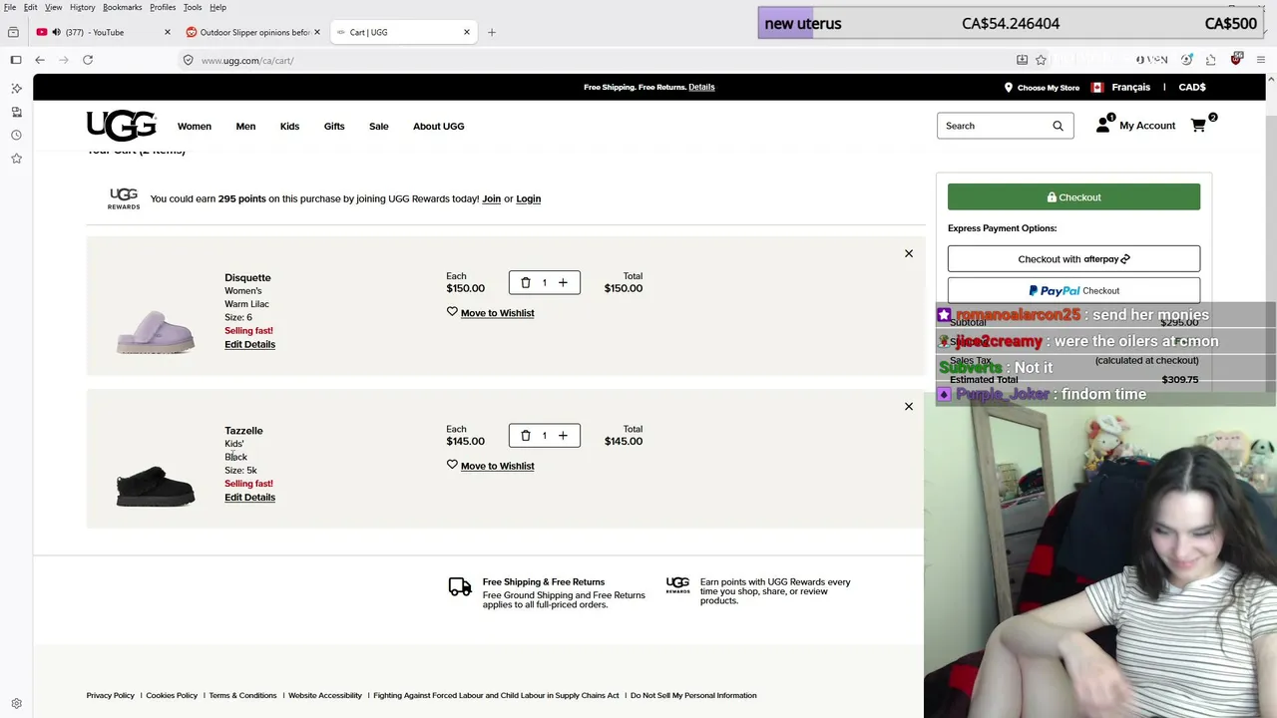This screenshot has height=718, width=1277.
Task: Go back with the browser back arrow
Action: tap(40, 60)
